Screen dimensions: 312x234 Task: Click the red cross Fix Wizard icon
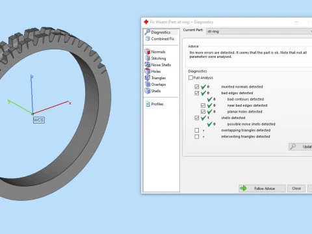(146, 21)
